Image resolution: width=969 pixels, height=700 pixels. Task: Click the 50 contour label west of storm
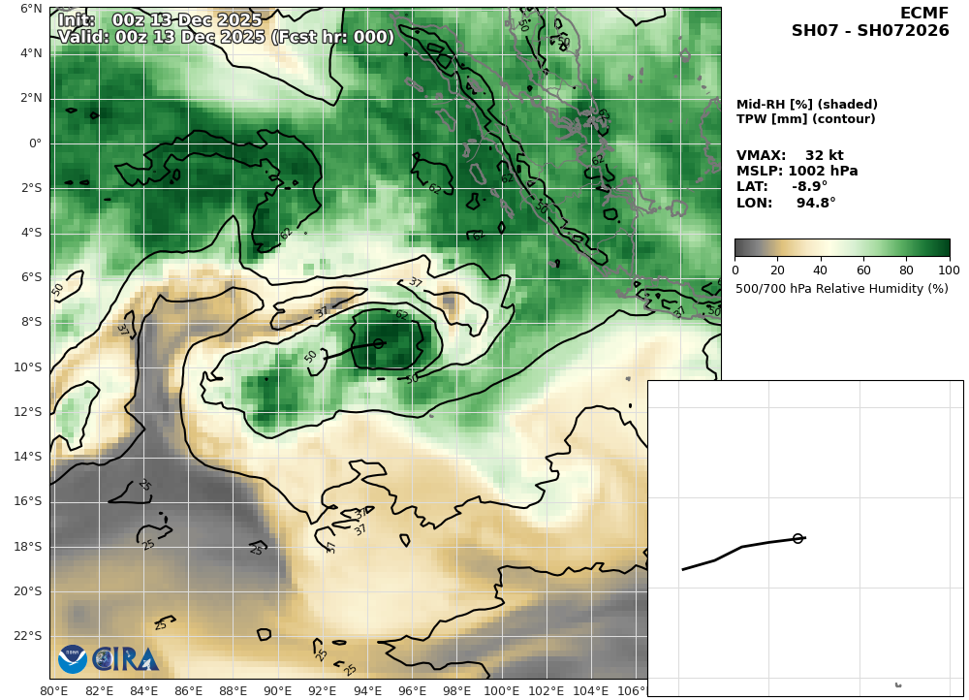[x=311, y=356]
